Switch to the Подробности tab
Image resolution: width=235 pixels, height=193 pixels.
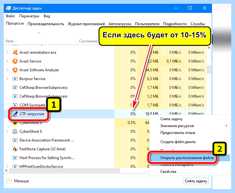(x=175, y=24)
